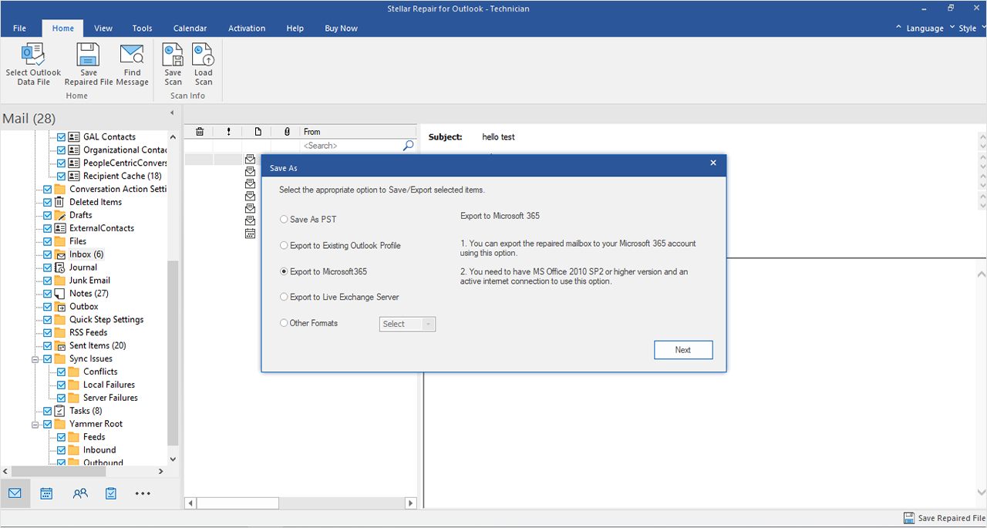Screen dimensions: 987x528
Task: Close the Save As dialog
Action: 713,163
